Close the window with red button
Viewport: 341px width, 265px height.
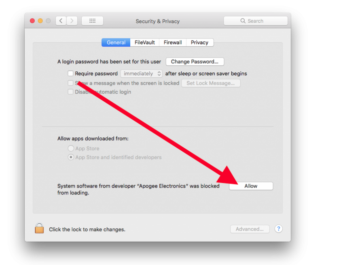32,21
